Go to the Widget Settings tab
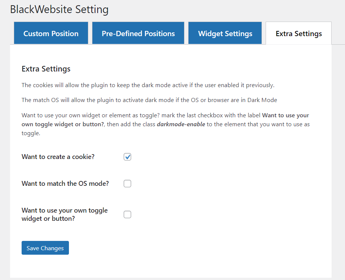The image size is (345, 280). click(225, 33)
